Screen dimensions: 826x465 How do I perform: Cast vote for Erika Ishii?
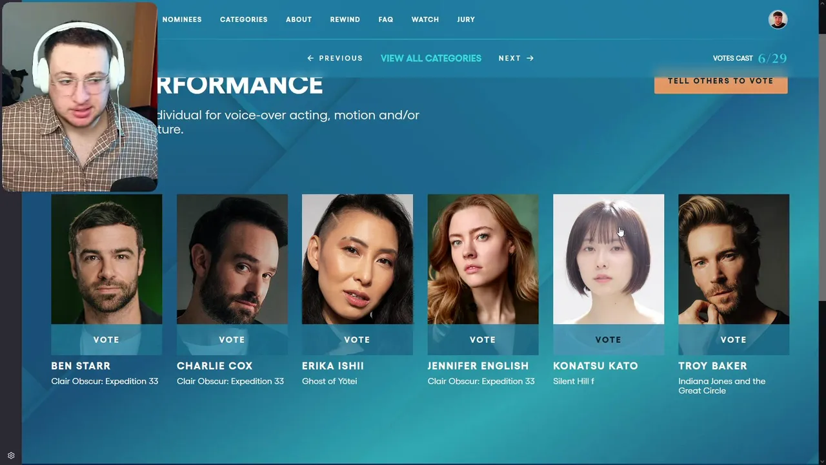pos(357,340)
